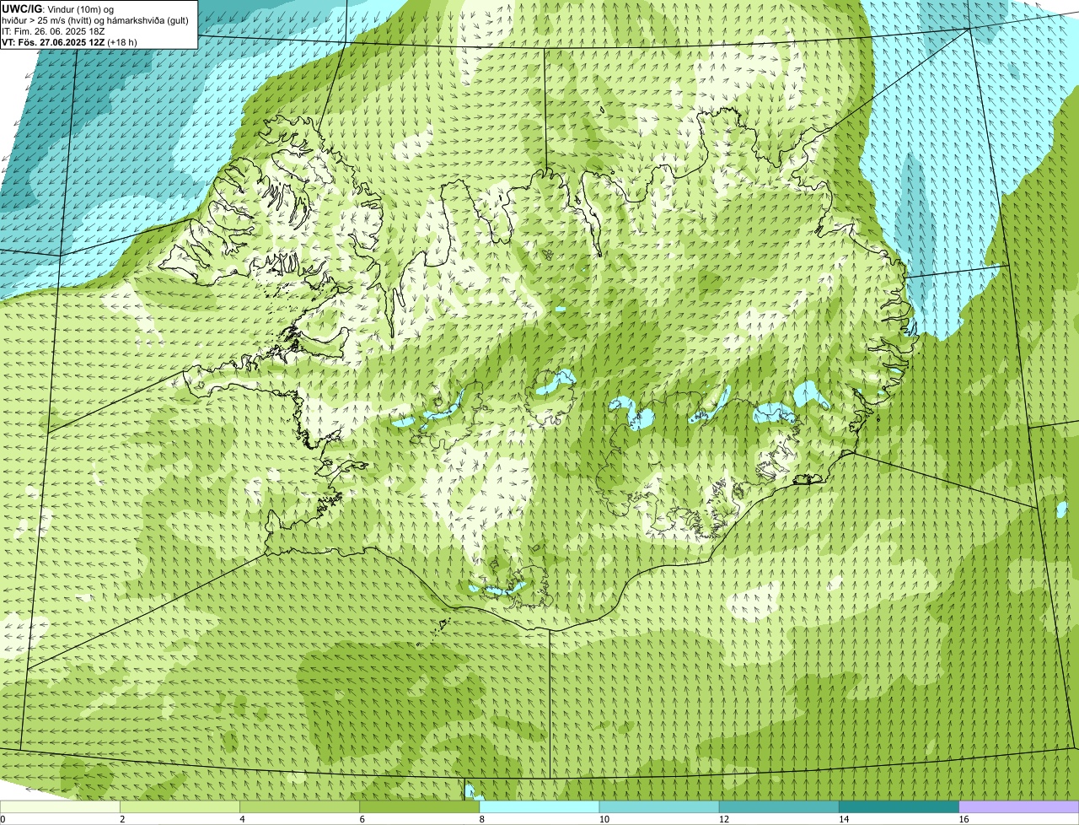Click the '2' legend scale label
Viewport: 1079px width, 825px height.
[122, 819]
